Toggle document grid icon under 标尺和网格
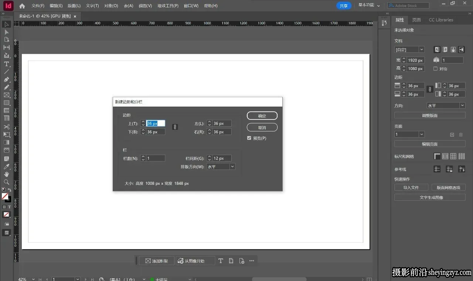The width and height of the screenshot is (473, 281). [x=453, y=156]
